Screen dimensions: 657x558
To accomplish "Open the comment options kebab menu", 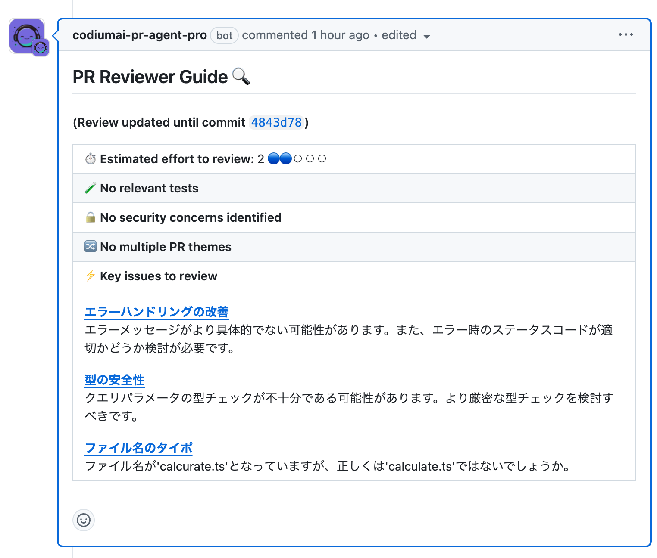I will [x=626, y=35].
